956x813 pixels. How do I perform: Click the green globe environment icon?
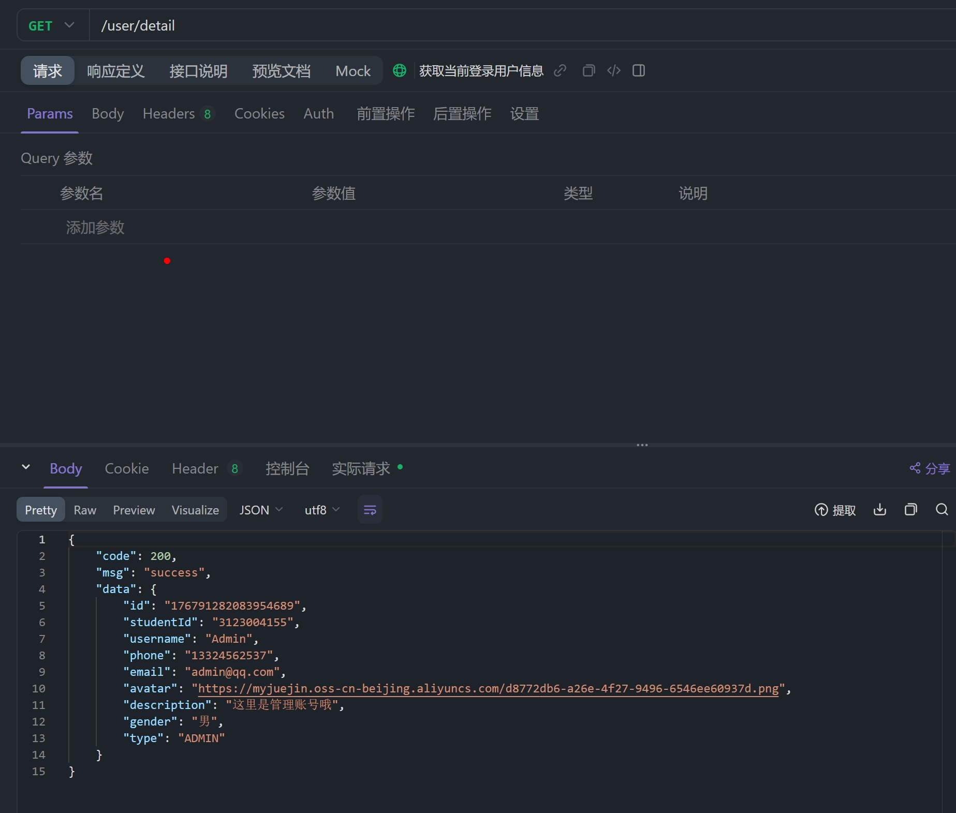[400, 70]
